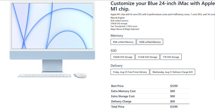Pick 1TB SSD Storage option
Screen dimensions: 215x109
click(x=171, y=57)
